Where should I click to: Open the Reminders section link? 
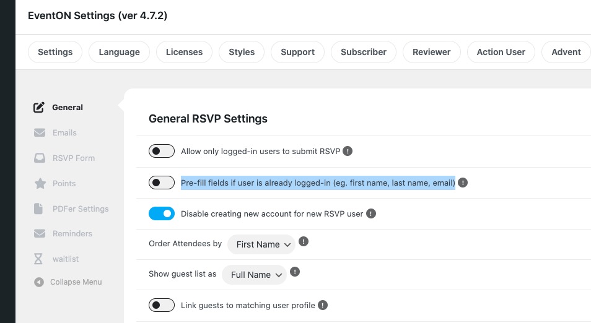[x=72, y=233]
